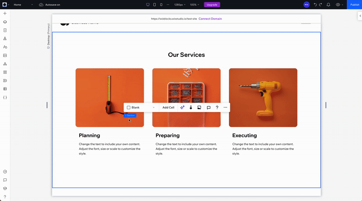Click the notifications bell icon
This screenshot has width=362, height=201.
click(x=329, y=5)
